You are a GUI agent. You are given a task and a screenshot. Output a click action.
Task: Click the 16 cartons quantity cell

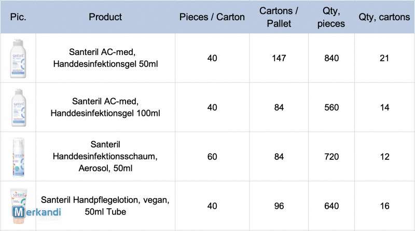pos(384,206)
